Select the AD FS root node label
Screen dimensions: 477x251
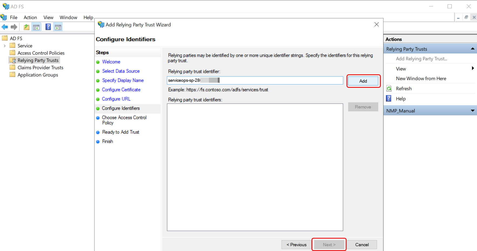(16, 39)
